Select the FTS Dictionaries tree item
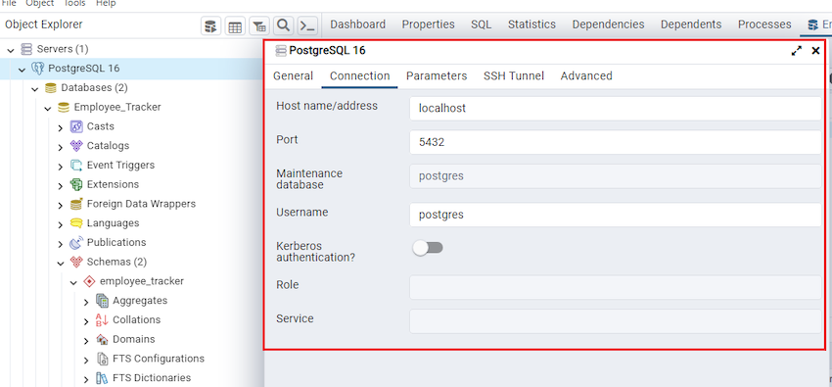832x387 pixels. click(151, 378)
